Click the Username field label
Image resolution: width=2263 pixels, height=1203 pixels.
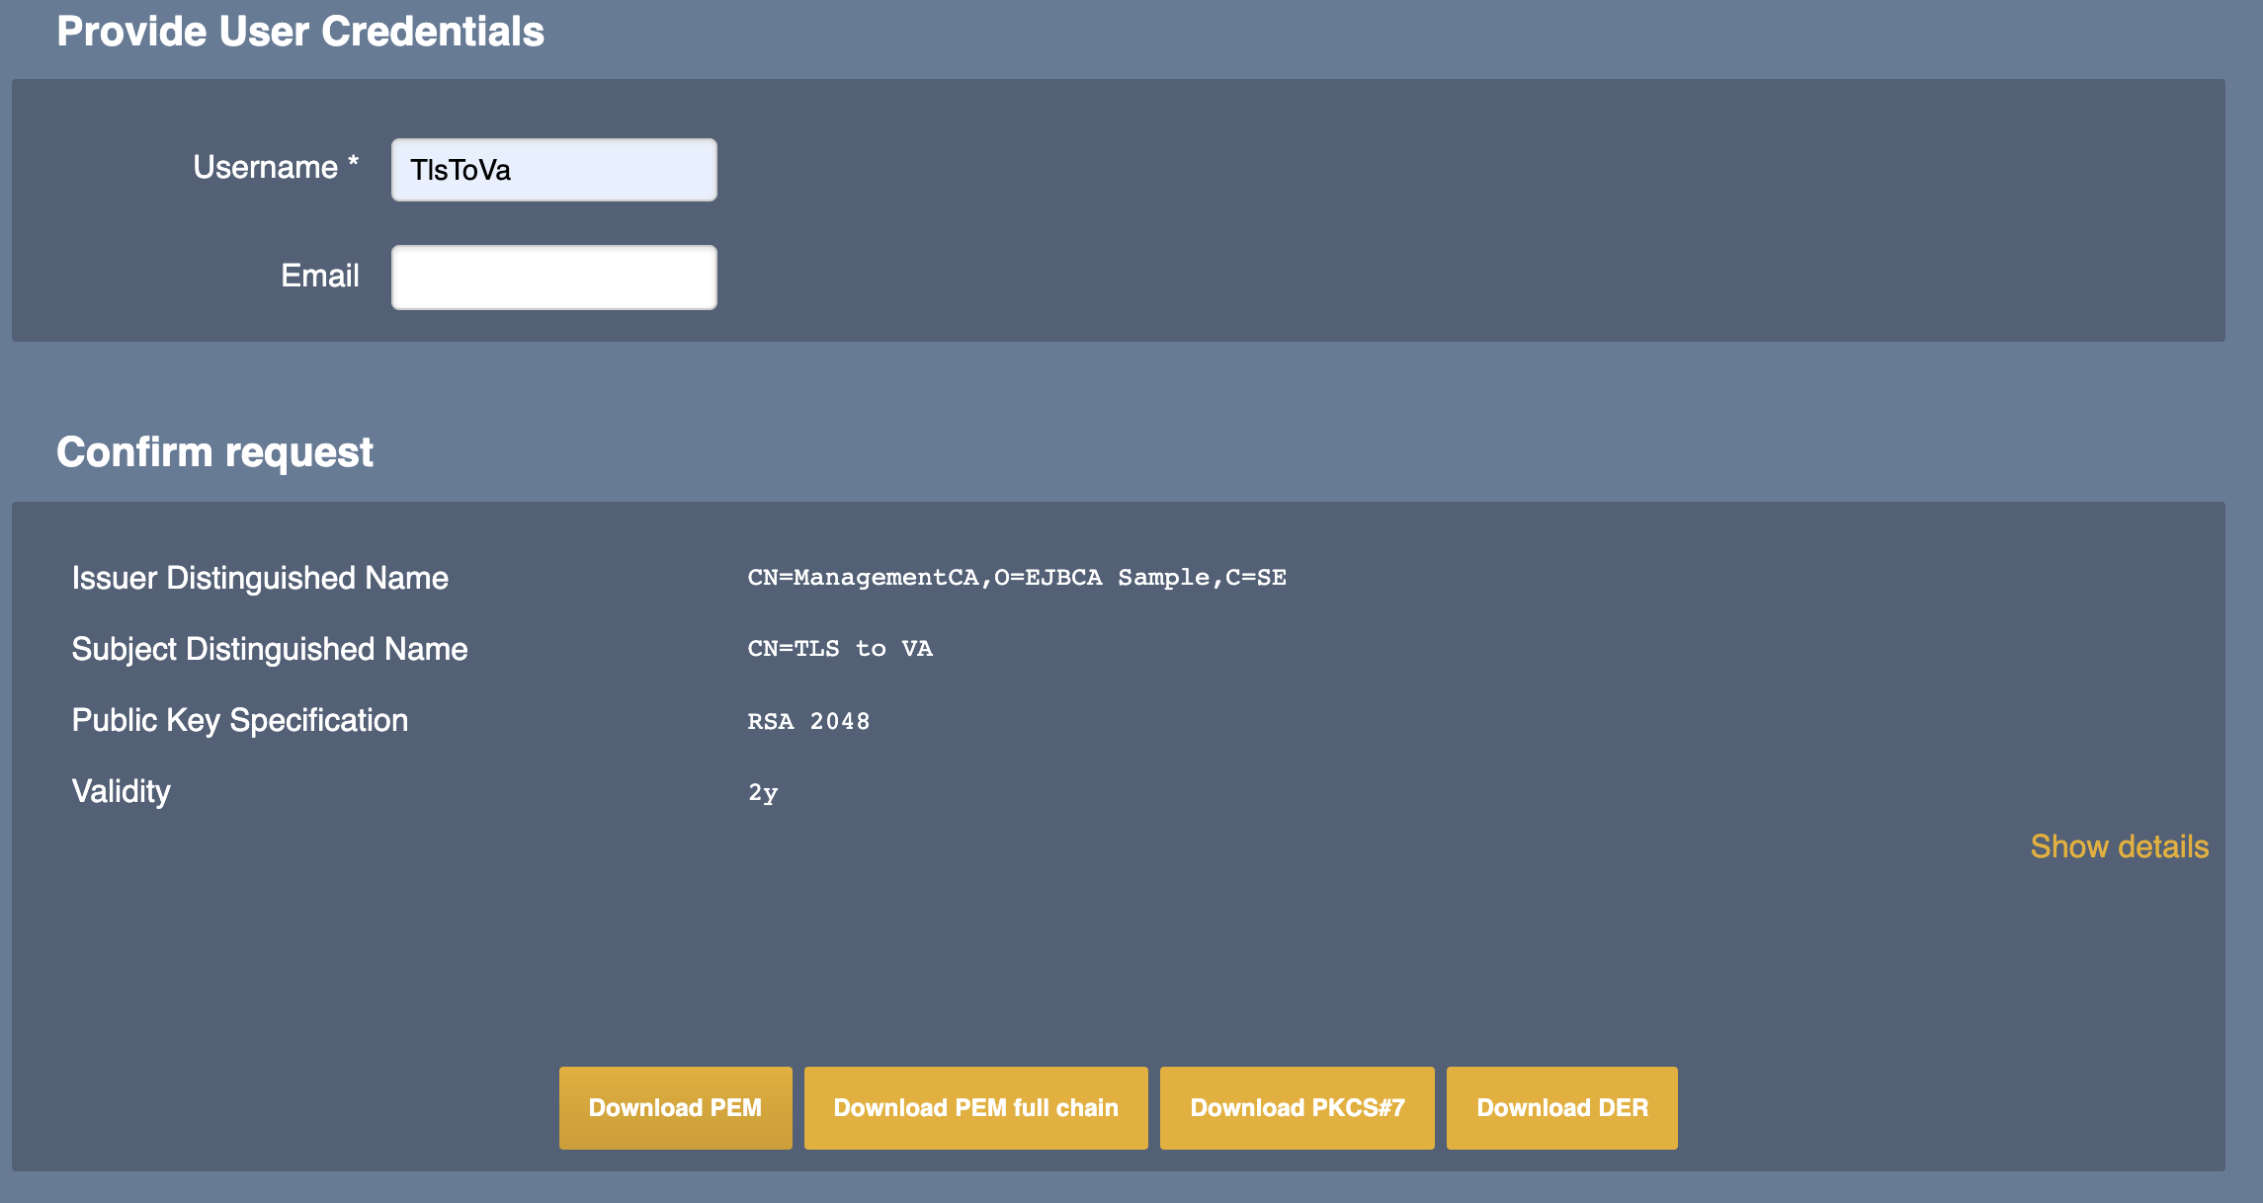pos(265,168)
